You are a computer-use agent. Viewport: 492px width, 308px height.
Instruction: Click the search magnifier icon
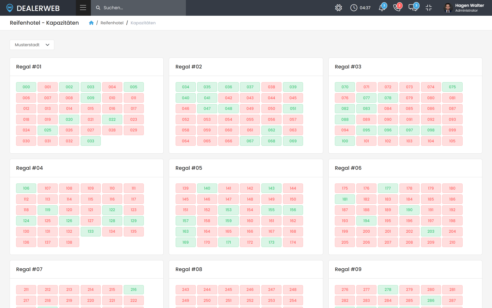point(98,8)
